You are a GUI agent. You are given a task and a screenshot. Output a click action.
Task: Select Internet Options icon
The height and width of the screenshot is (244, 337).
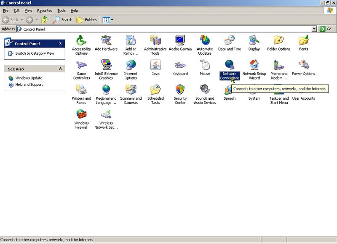tap(131, 65)
